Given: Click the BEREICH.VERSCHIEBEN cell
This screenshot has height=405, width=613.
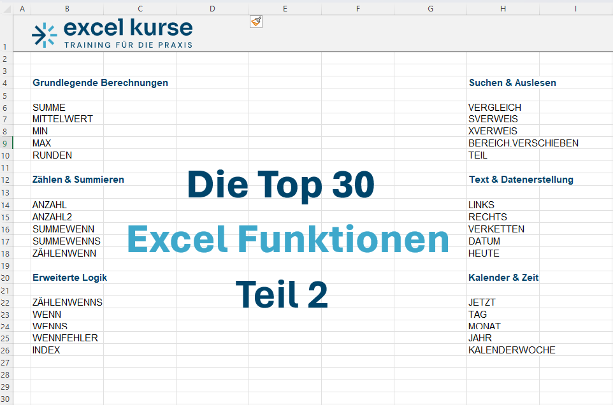Looking at the screenshot, I should click(523, 143).
